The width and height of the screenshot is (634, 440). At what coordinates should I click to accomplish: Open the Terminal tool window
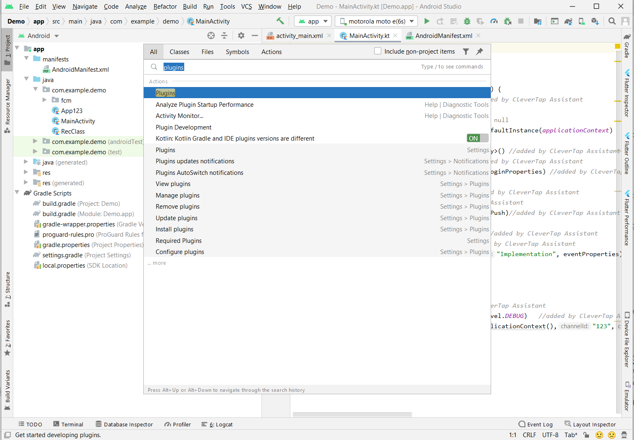68,424
